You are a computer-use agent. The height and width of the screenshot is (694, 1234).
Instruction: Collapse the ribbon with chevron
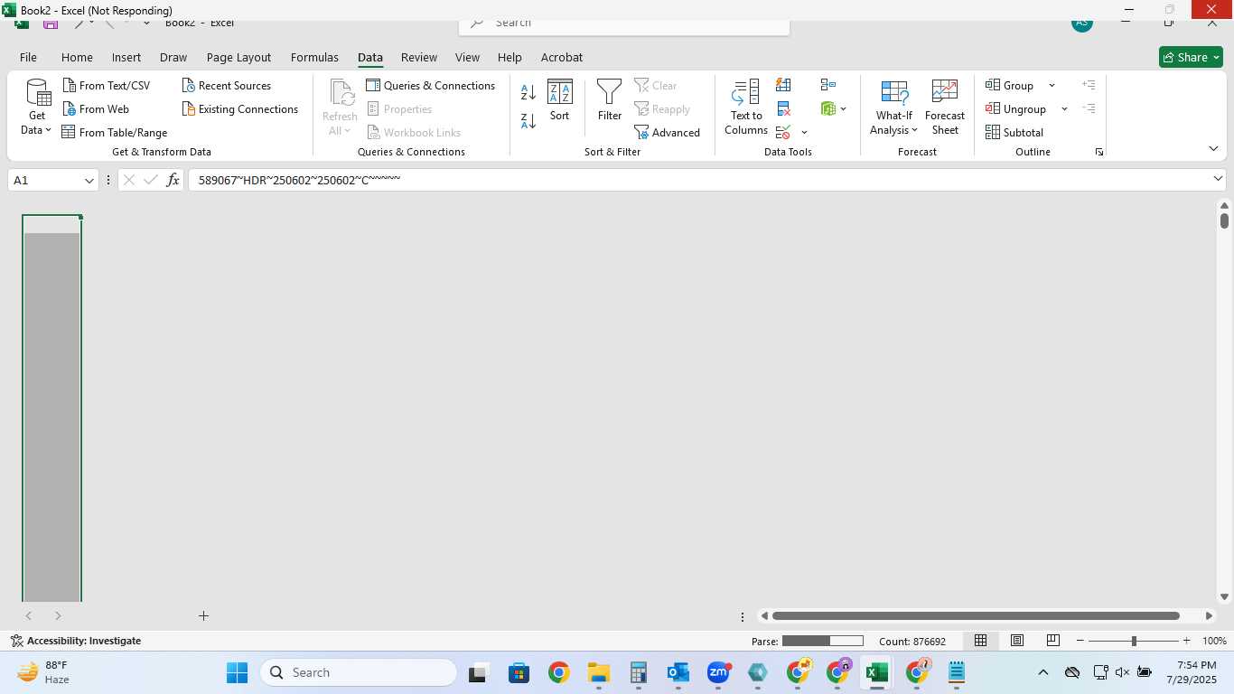point(1213,148)
